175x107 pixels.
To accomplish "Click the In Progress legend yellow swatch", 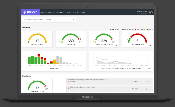I will tap(145, 29).
